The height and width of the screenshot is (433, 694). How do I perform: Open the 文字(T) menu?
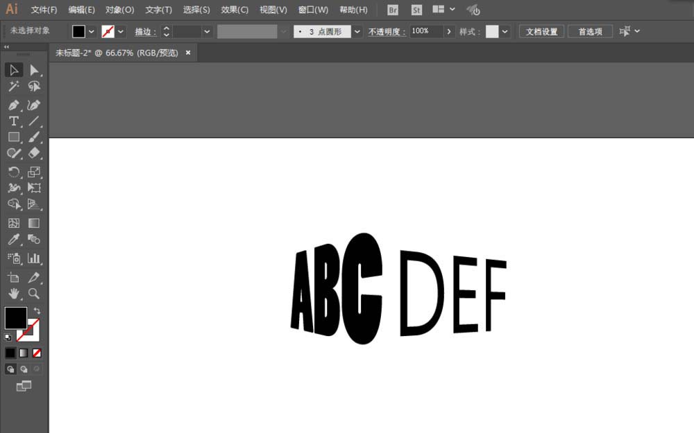point(158,10)
